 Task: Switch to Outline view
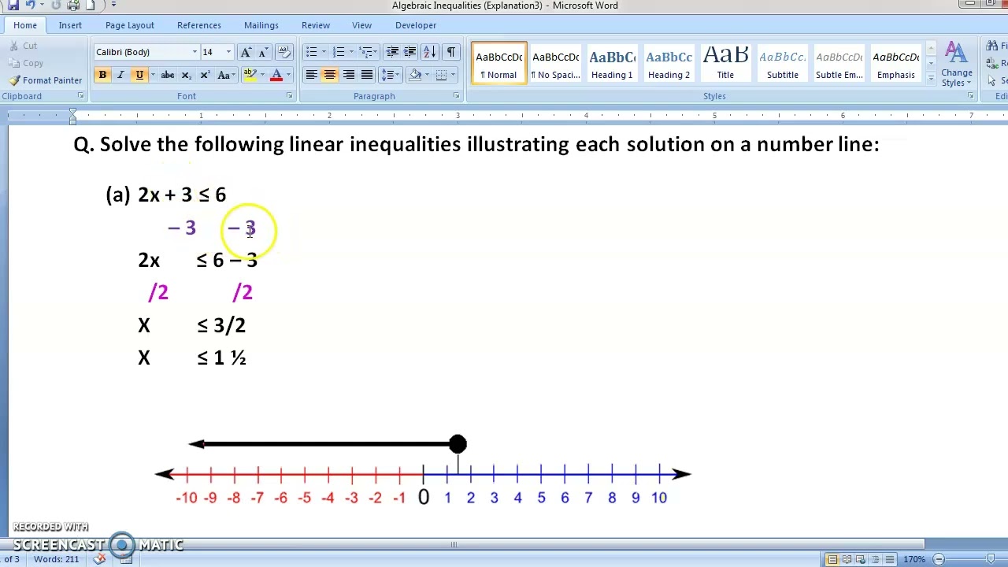coord(875,559)
